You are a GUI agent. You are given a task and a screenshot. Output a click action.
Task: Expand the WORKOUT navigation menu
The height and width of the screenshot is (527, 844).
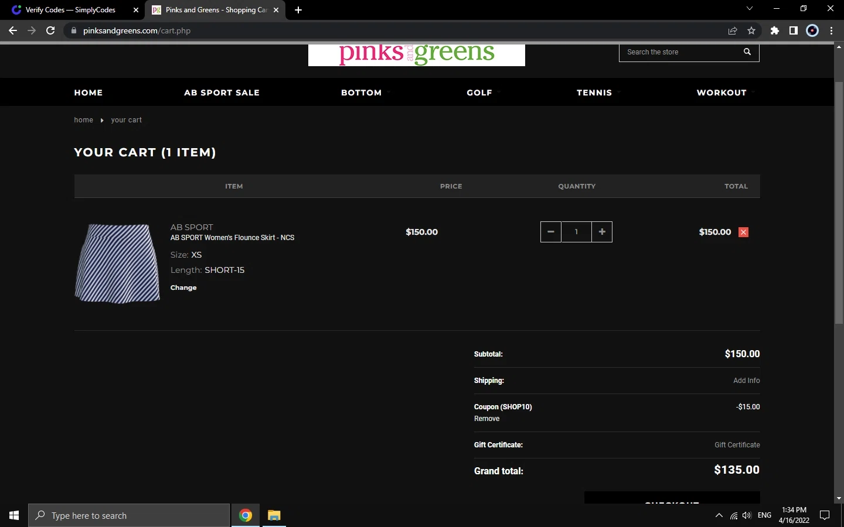pyautogui.click(x=722, y=93)
